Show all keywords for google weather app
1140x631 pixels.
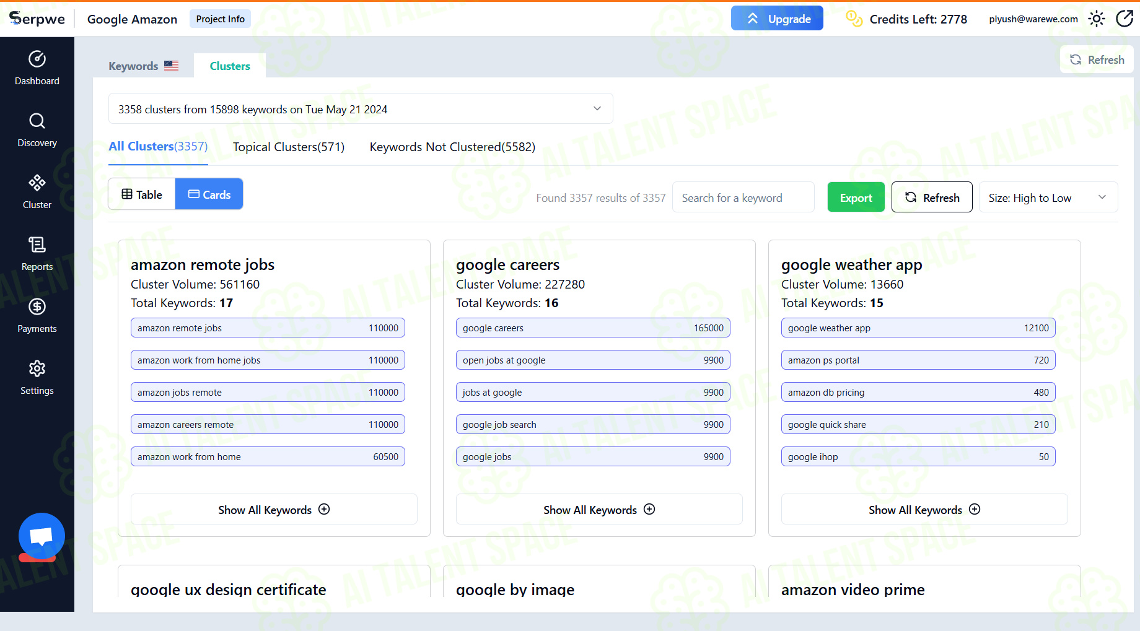coord(924,509)
